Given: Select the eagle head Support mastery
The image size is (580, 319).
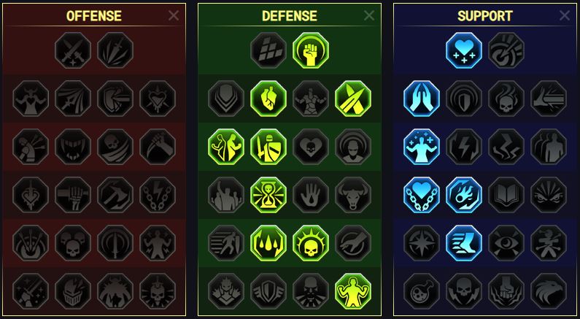Looking at the screenshot, I should [x=549, y=291].
